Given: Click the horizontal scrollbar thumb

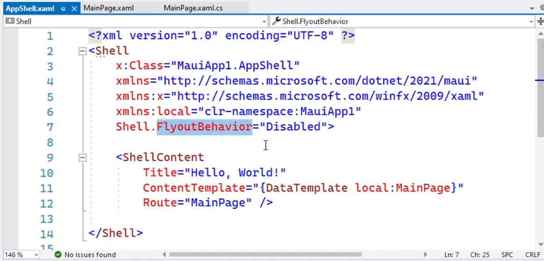Looking at the screenshot, I should pos(265,255).
